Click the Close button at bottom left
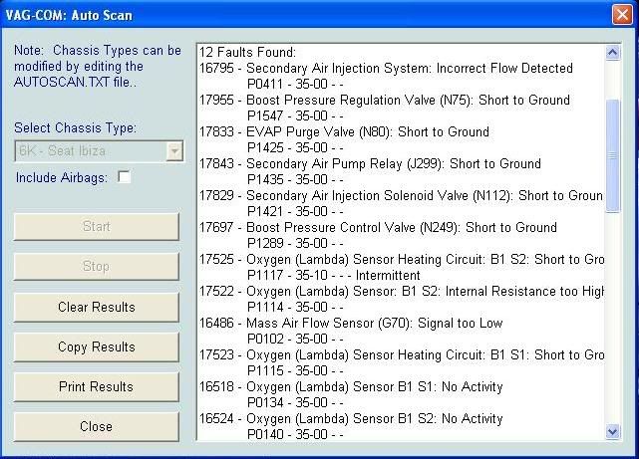The height and width of the screenshot is (459, 639). (97, 426)
